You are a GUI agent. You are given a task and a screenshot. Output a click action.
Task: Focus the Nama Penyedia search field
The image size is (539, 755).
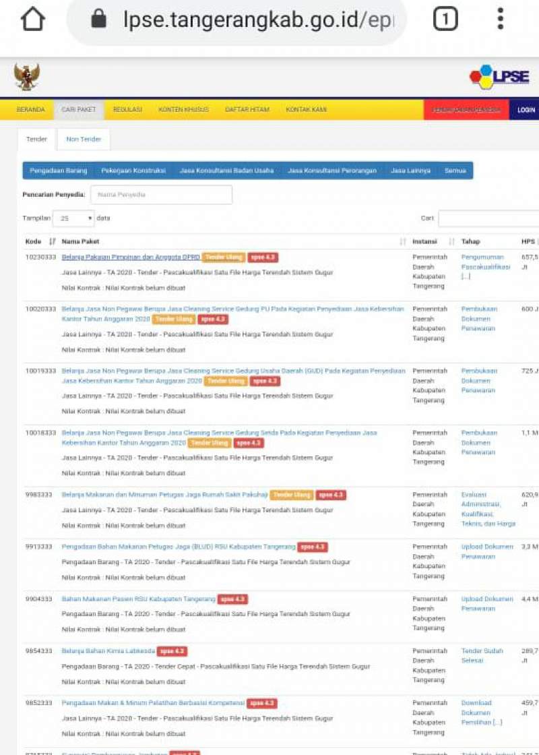(x=161, y=195)
